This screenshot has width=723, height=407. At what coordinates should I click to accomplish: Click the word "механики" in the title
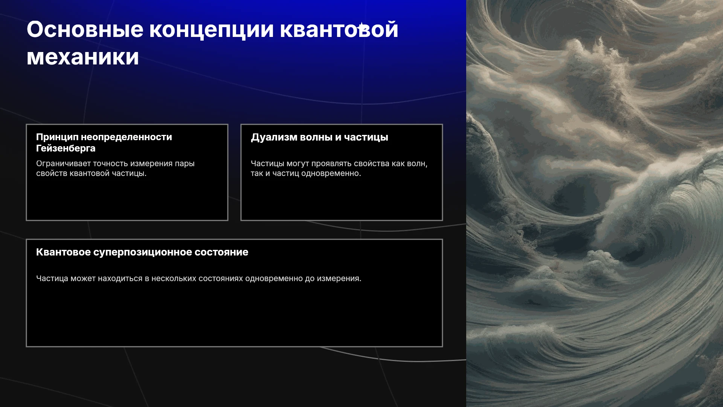83,57
